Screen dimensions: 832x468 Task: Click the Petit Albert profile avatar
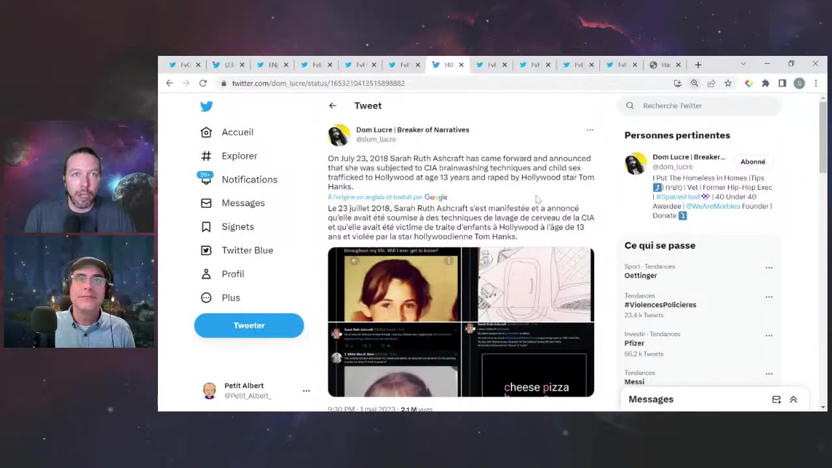[x=209, y=391]
